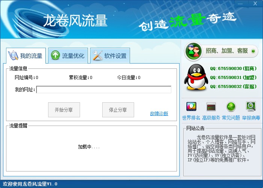The width and height of the screenshot is (263, 188).
Task: Switch to the 我的流量 tab
Action: (x=26, y=56)
